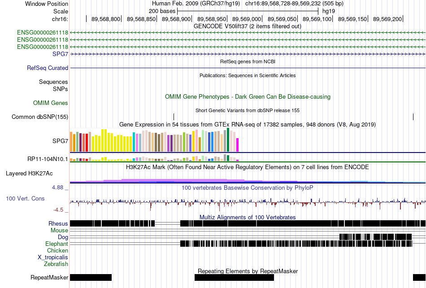Viewport: 426px width, 288px height.
Task: Click the chr16: base position label
Action: point(60,19)
